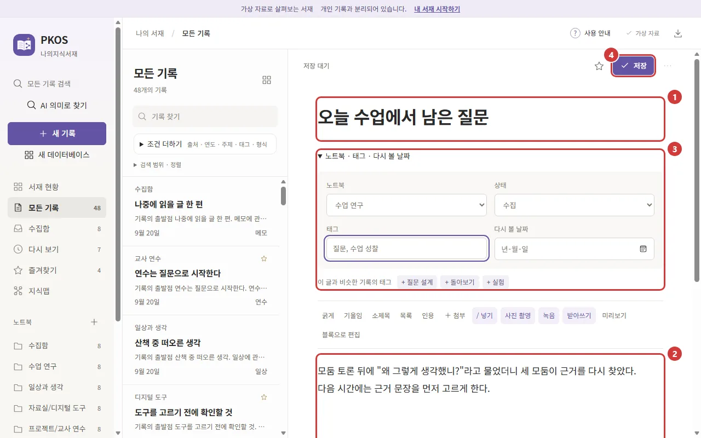
Task: Open 다시 보기 in the sidebar
Action: [57, 250]
